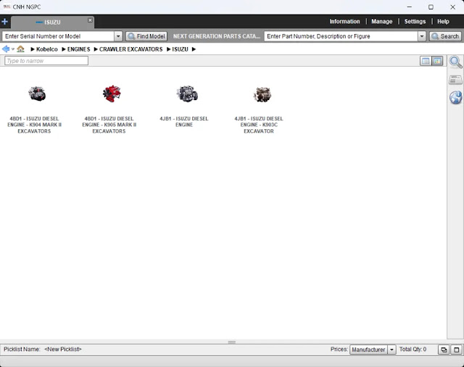The image size is (464, 367).
Task: Open the red 4BD1 K905 engine thumbnail
Action: pyautogui.click(x=112, y=94)
